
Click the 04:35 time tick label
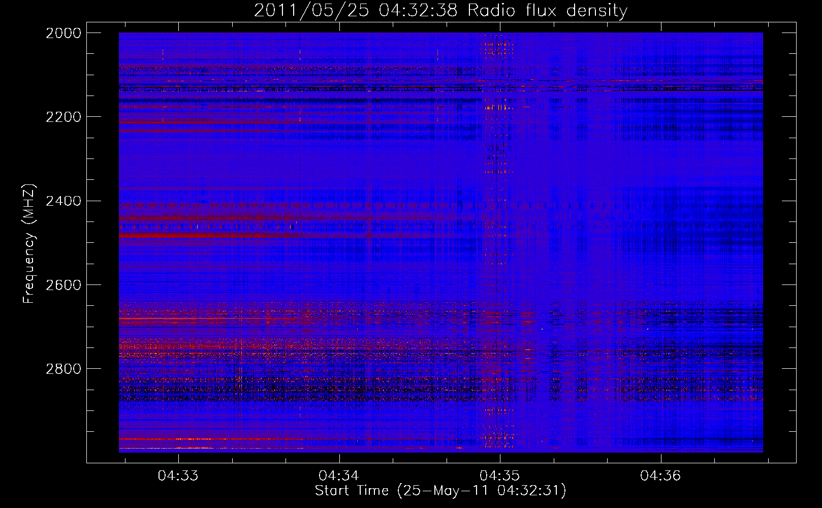pyautogui.click(x=500, y=476)
